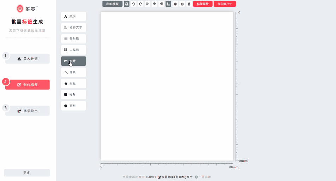Open 打印纸尺寸 paper size settings
Viewport: 336px width, 181px height.
[225, 4]
